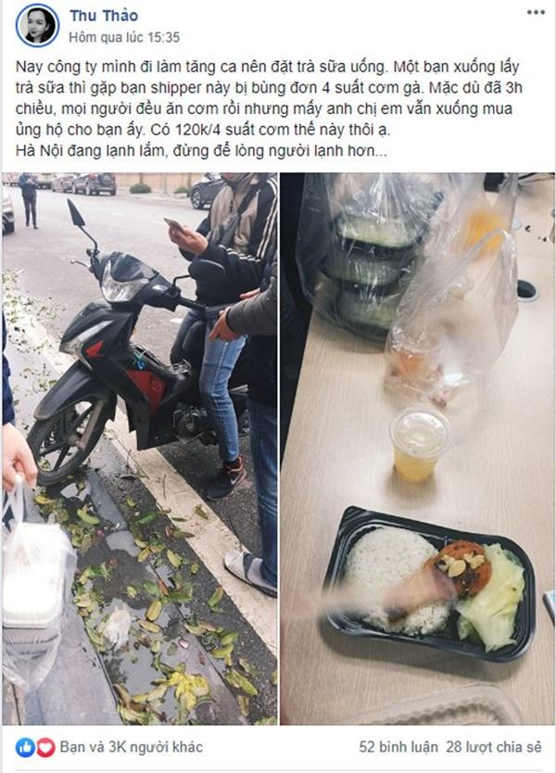Open the post timestamp Hôm qua lúc 15:35

point(124,37)
